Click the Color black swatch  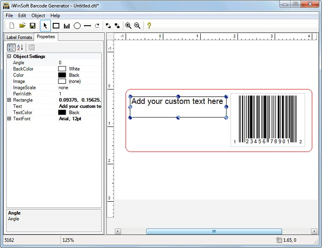pyautogui.click(x=62, y=75)
